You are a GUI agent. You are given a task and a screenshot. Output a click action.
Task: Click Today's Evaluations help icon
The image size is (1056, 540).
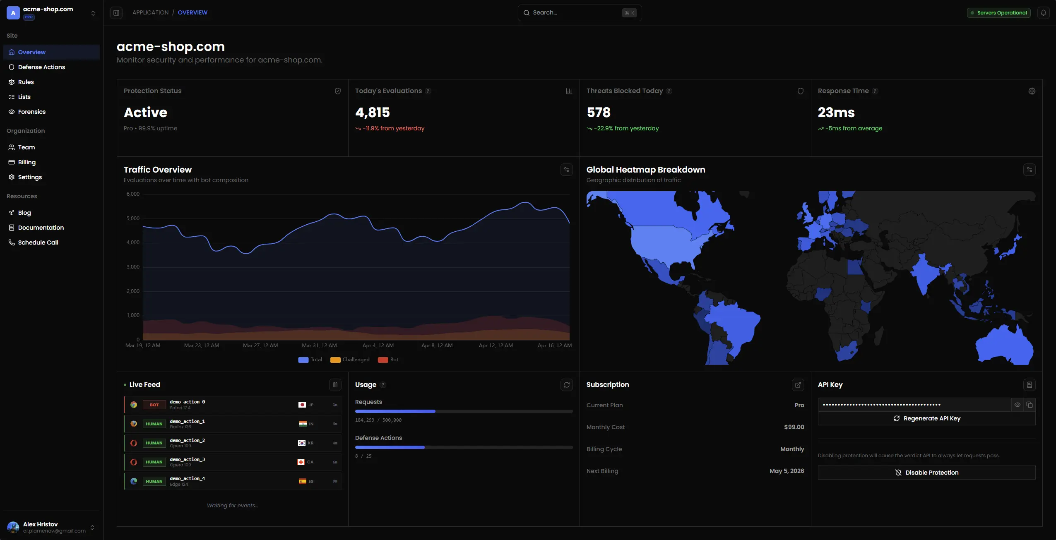click(x=428, y=91)
